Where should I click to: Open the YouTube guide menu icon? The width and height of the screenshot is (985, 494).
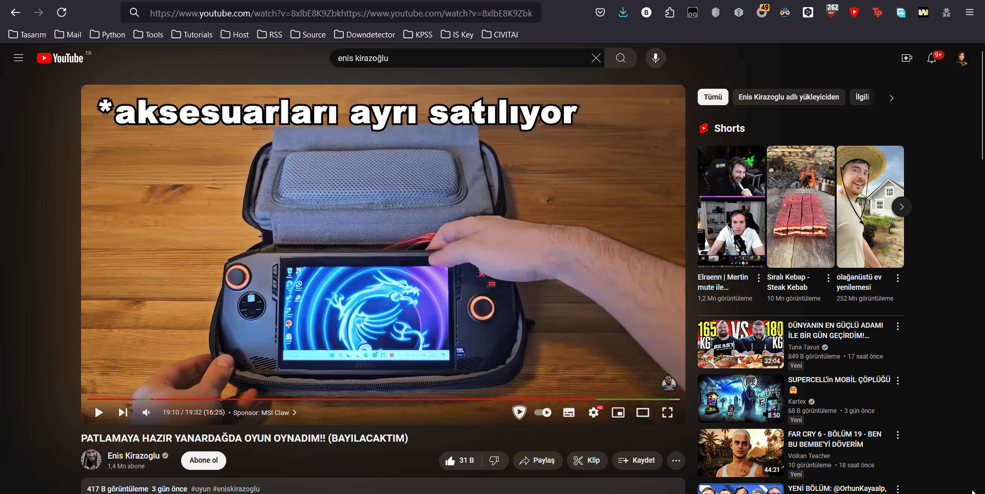pyautogui.click(x=18, y=58)
